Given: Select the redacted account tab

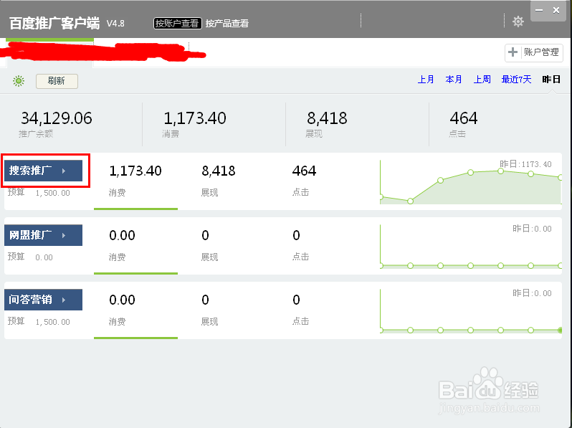Looking at the screenshot, I should point(50,53).
